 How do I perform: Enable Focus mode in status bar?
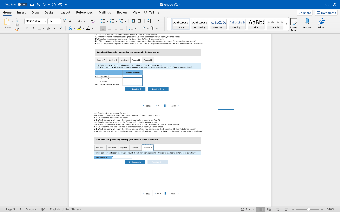(247, 209)
